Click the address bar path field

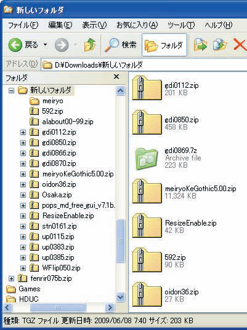144,65
